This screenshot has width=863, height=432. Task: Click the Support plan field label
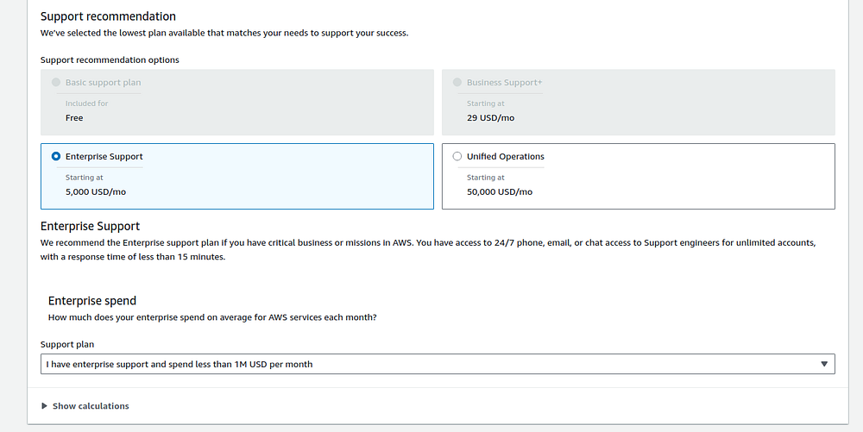(67, 345)
